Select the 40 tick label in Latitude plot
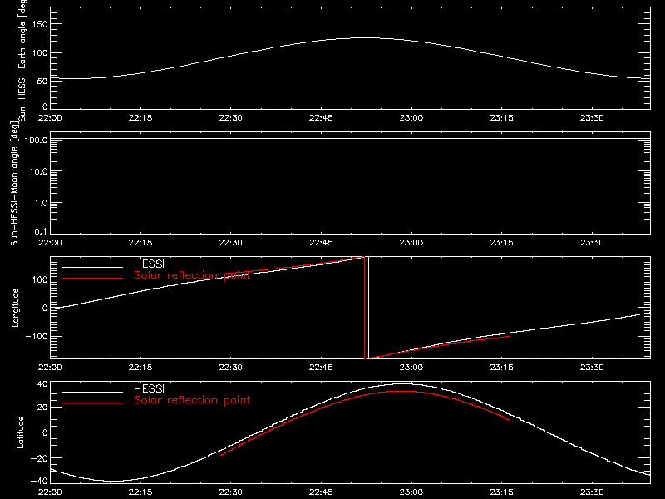The height and width of the screenshot is (499, 665). pos(42,384)
